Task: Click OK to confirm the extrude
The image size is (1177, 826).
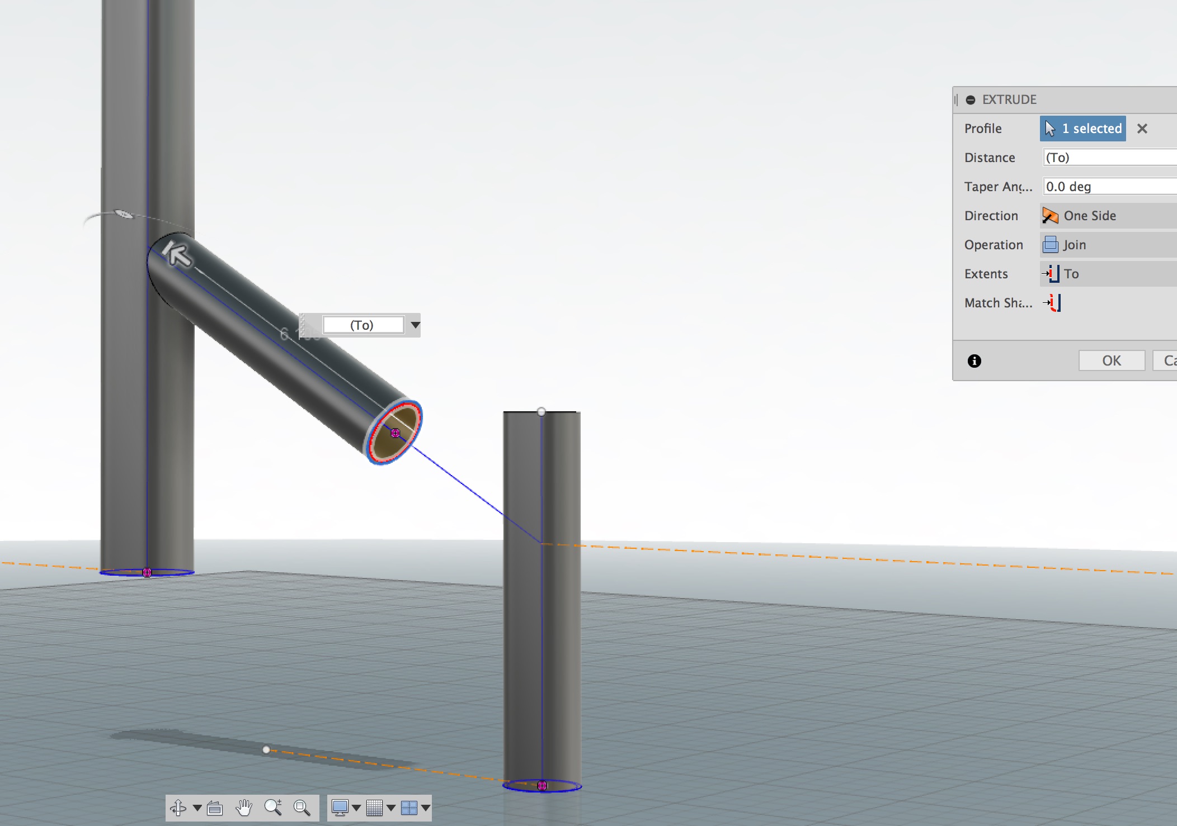Action: (x=1112, y=360)
